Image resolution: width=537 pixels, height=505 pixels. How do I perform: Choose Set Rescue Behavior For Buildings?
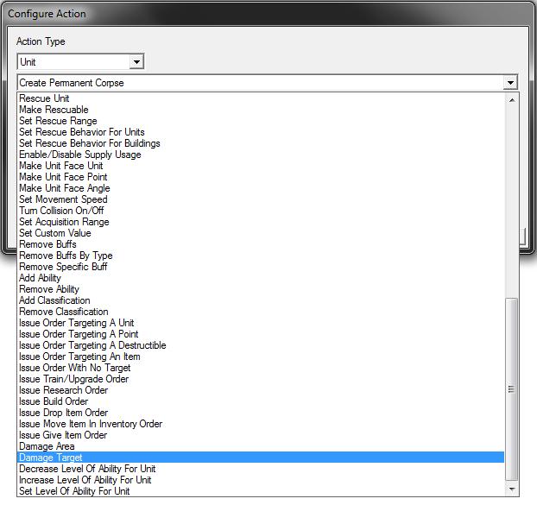[261, 143]
